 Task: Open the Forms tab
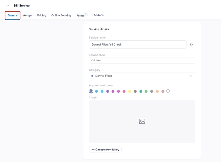coord(80,16)
